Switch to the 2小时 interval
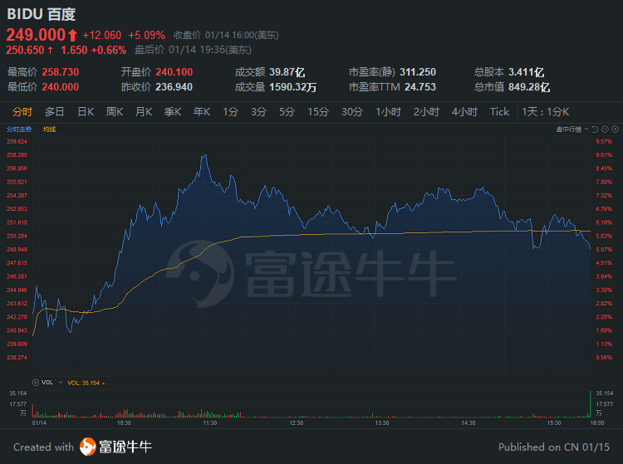Screen dimensions: 623x464 [x=426, y=112]
